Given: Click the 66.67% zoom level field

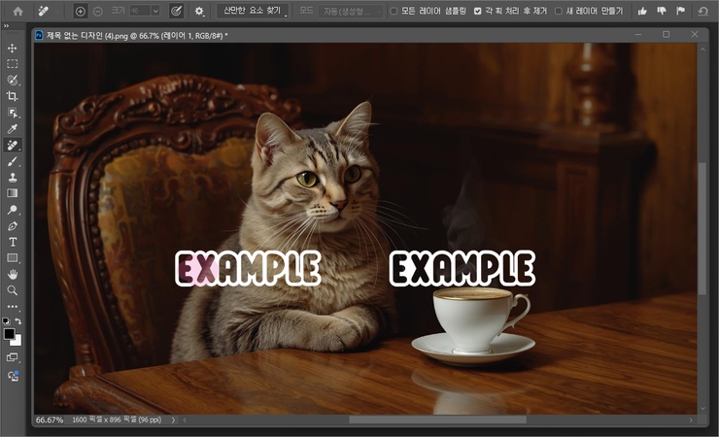Looking at the screenshot, I should [50, 420].
